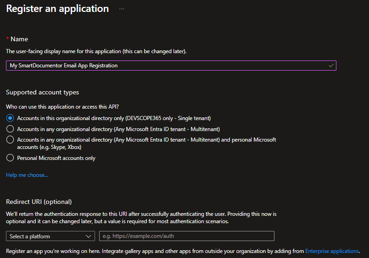Open the 'Select a platform' dropdown
Screen dimensions: 369x258
[x=50, y=236]
